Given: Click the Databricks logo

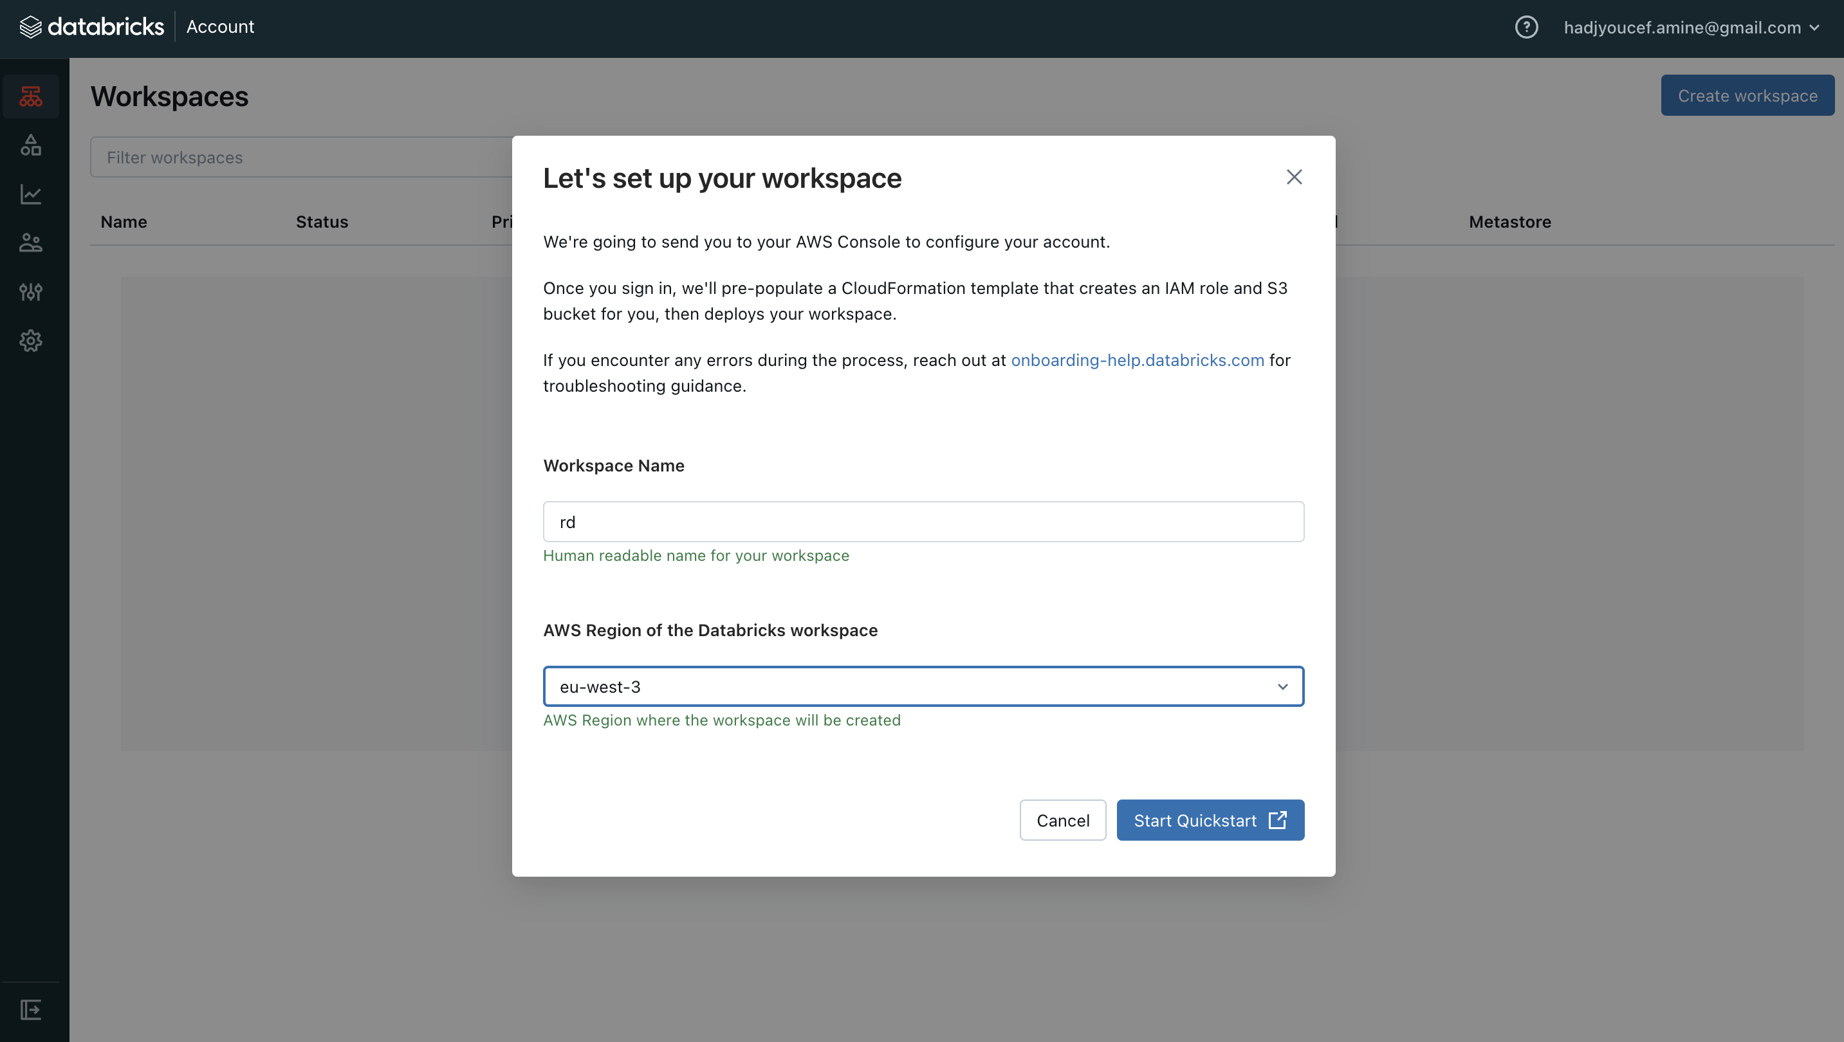Looking at the screenshot, I should point(91,27).
